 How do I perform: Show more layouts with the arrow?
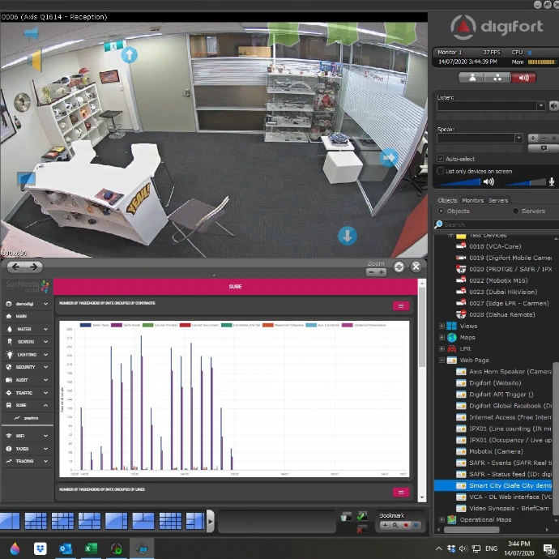(211, 522)
